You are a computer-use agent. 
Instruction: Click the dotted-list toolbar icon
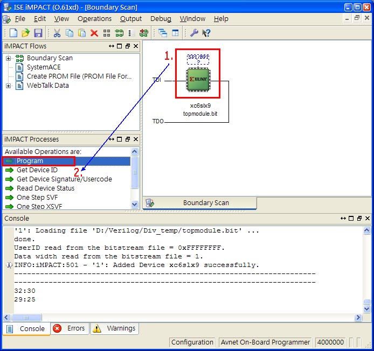click(131, 33)
